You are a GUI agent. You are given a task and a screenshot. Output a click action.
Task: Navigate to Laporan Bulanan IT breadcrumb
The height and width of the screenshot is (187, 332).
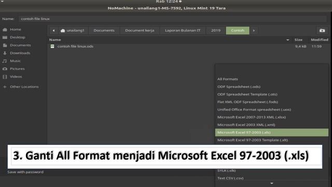[x=183, y=31]
